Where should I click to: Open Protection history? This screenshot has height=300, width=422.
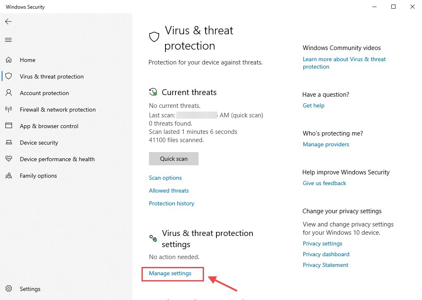tap(171, 203)
